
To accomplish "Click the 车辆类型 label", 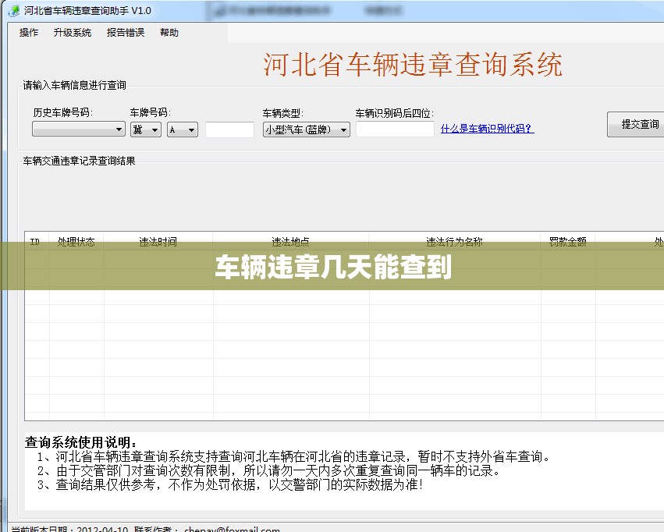I will (x=283, y=113).
